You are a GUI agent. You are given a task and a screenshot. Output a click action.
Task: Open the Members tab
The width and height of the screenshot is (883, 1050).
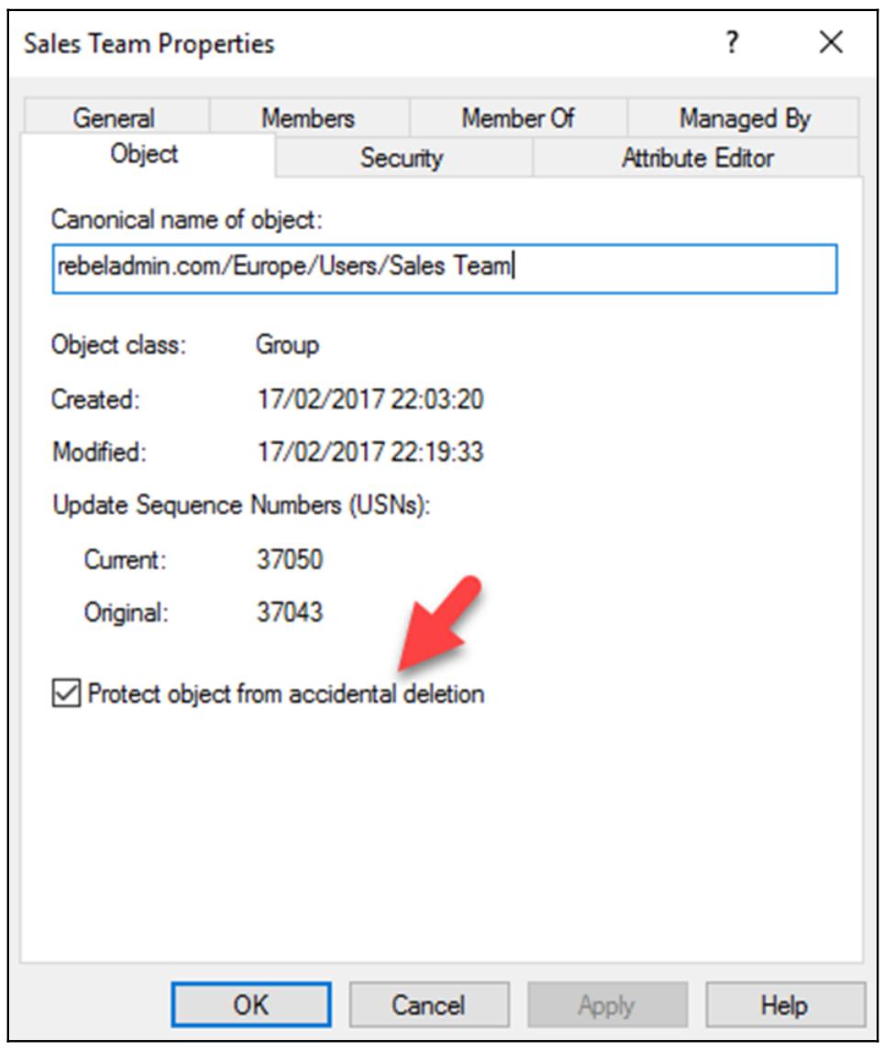point(308,118)
